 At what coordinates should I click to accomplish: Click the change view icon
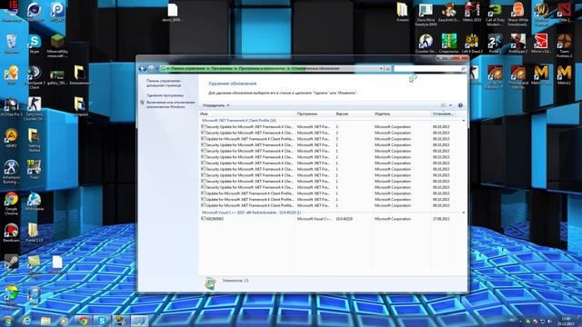tap(443, 105)
